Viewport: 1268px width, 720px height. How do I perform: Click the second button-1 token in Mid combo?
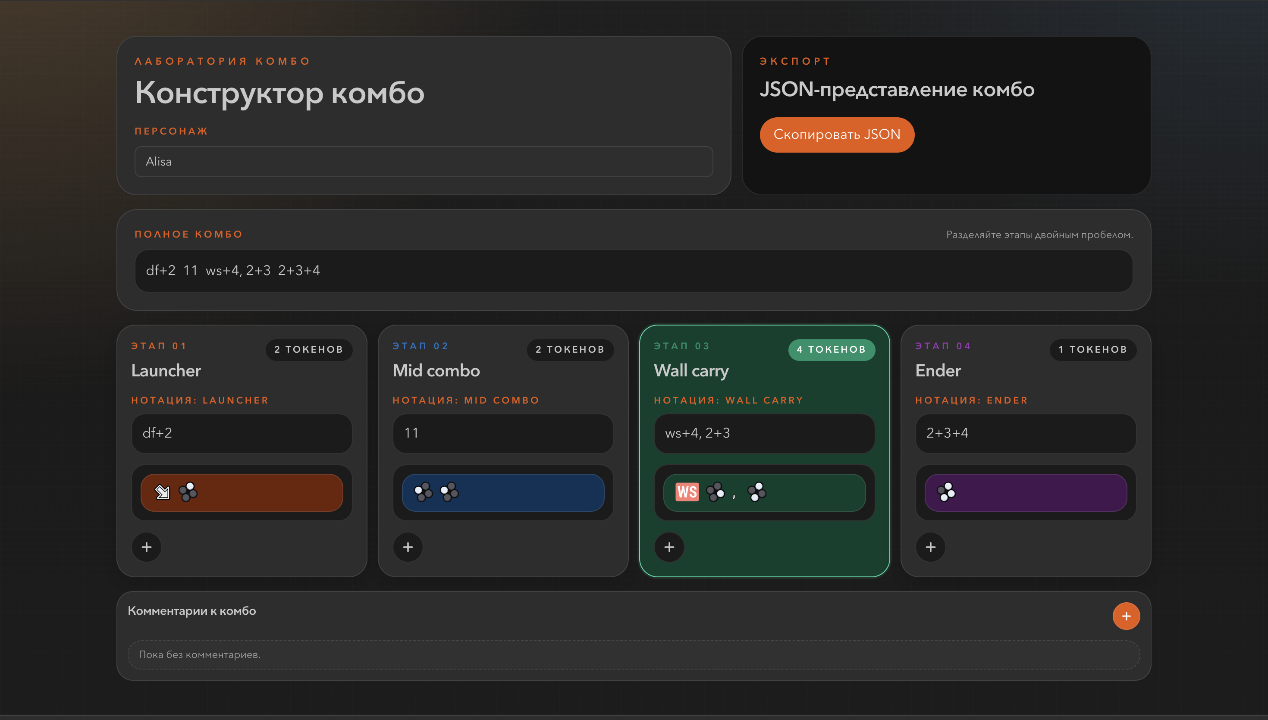(449, 492)
